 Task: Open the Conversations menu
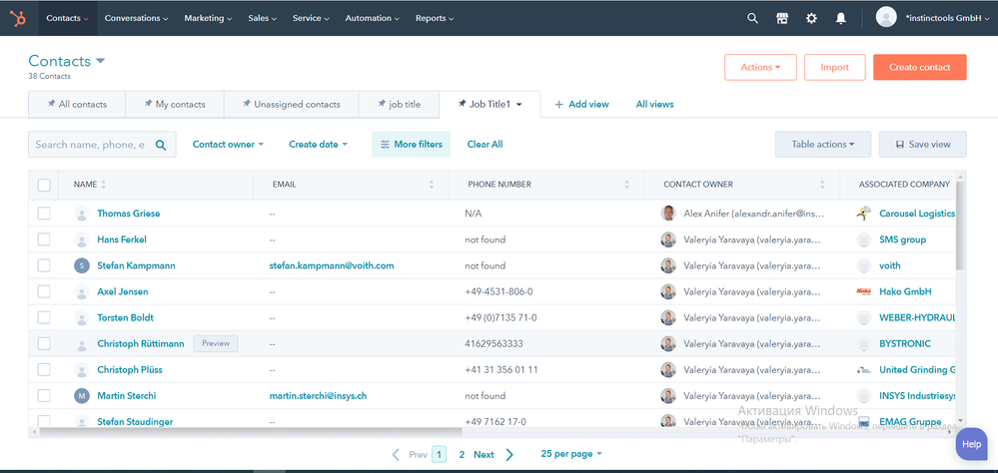[136, 18]
